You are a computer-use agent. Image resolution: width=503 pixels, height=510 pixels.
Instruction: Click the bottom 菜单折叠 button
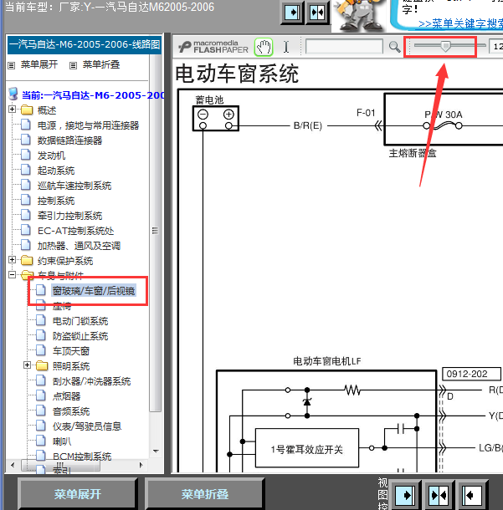pos(205,494)
